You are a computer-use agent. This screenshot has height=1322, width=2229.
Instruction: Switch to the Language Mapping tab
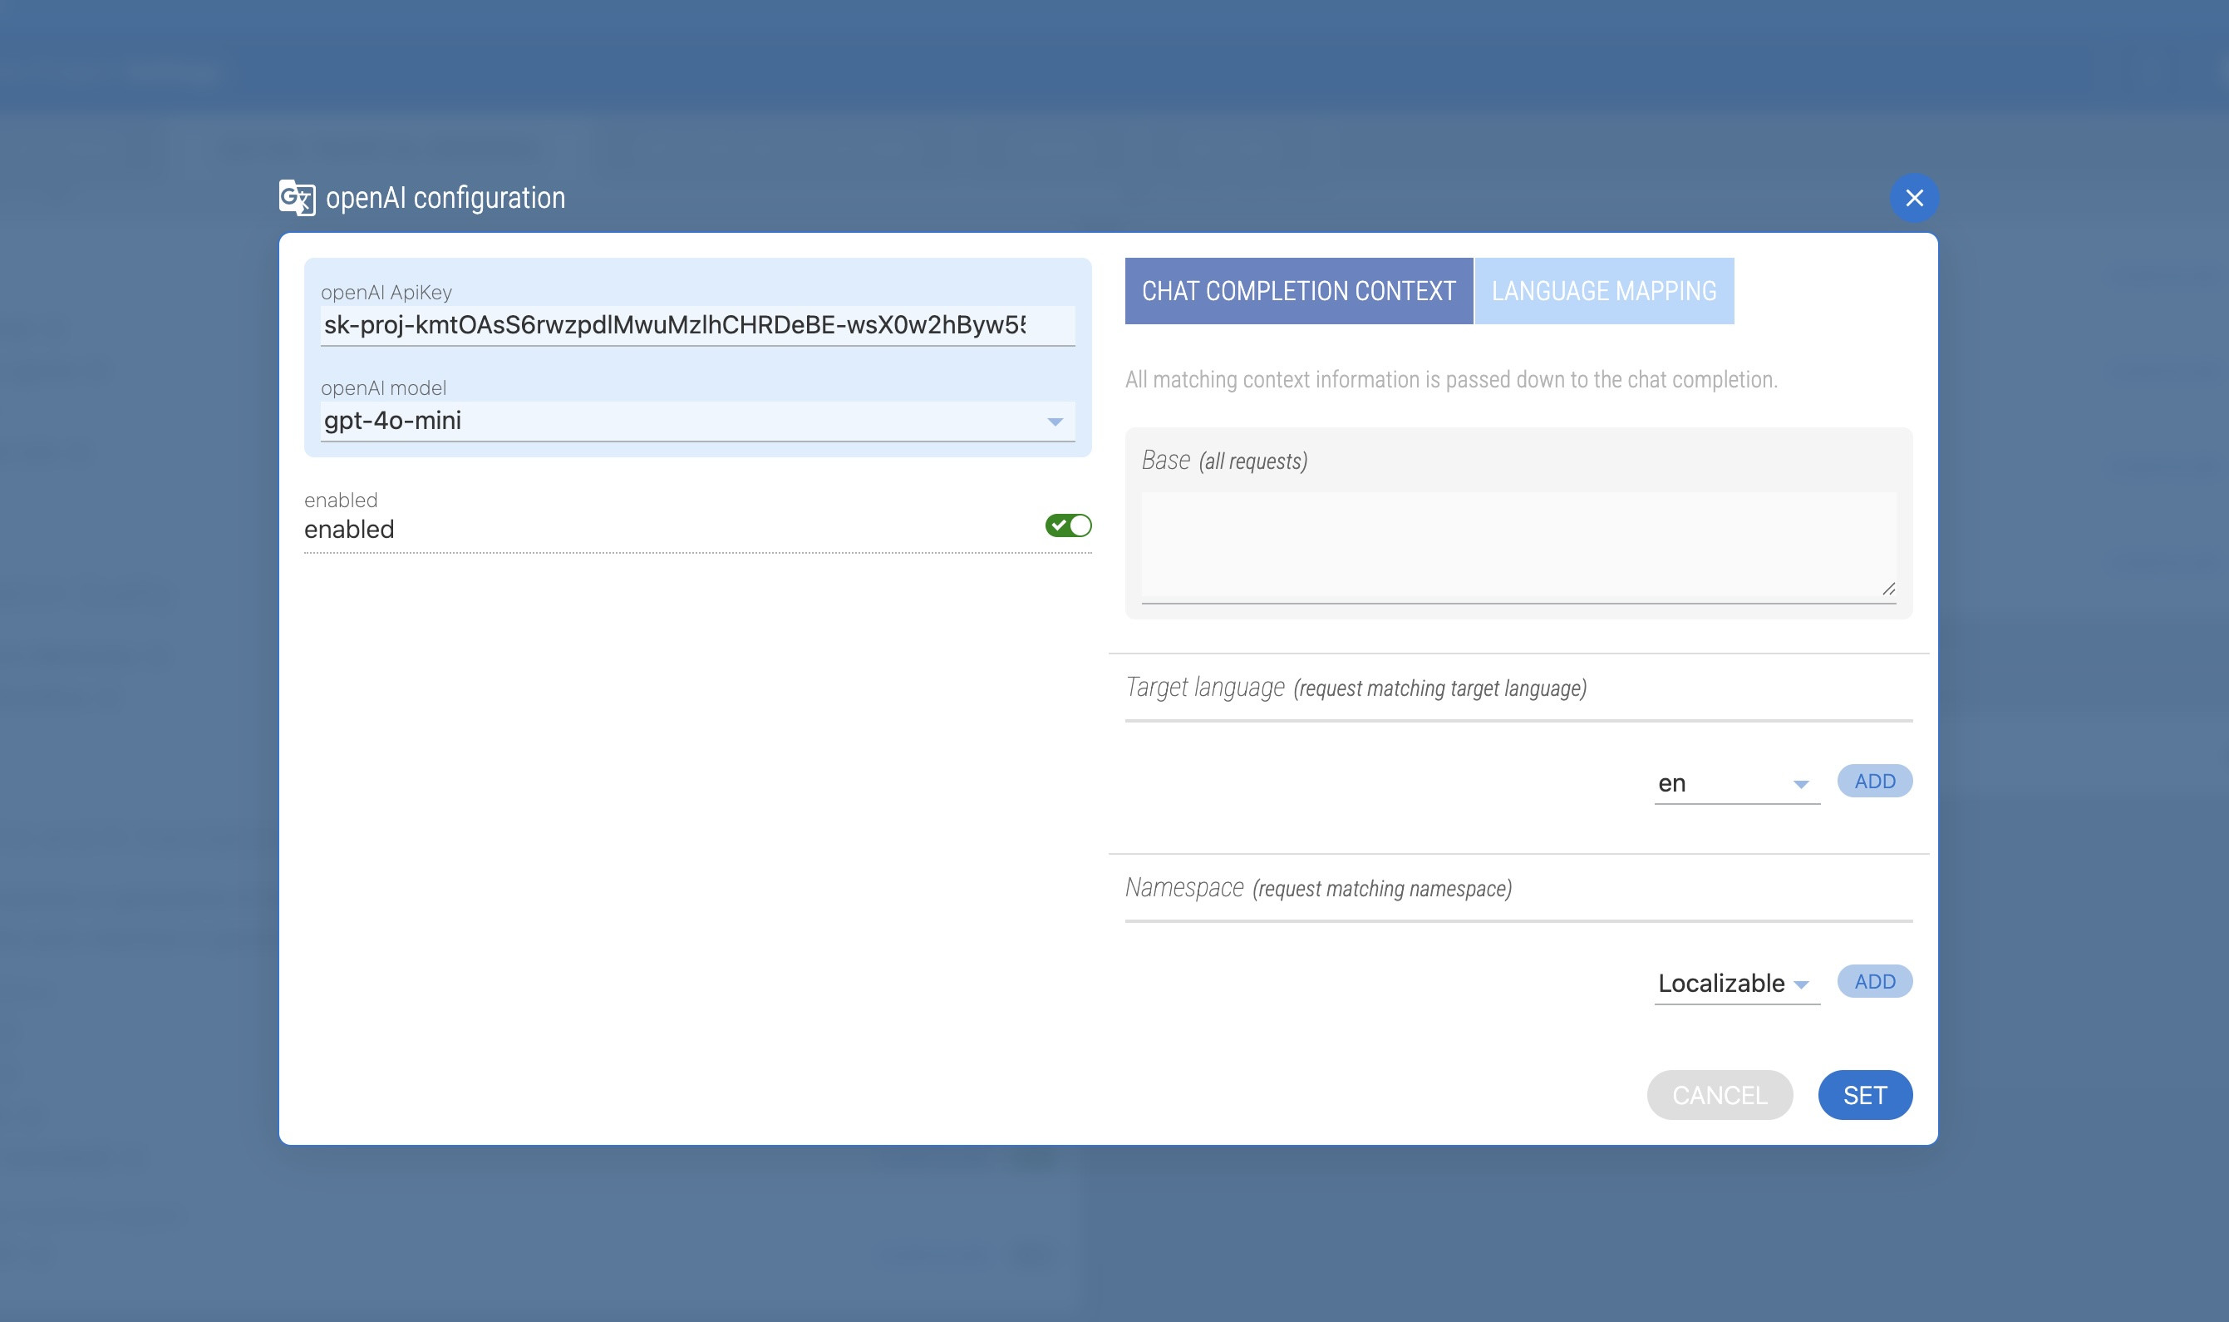point(1603,291)
